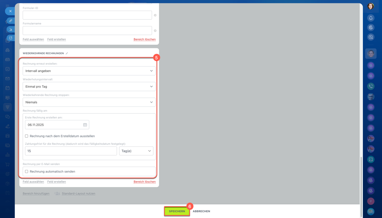Screen dimensions: 382x218
Task: Click "Feld erstellen" in the Wiederkehrnde Rechnungen section
Action: pos(57,182)
